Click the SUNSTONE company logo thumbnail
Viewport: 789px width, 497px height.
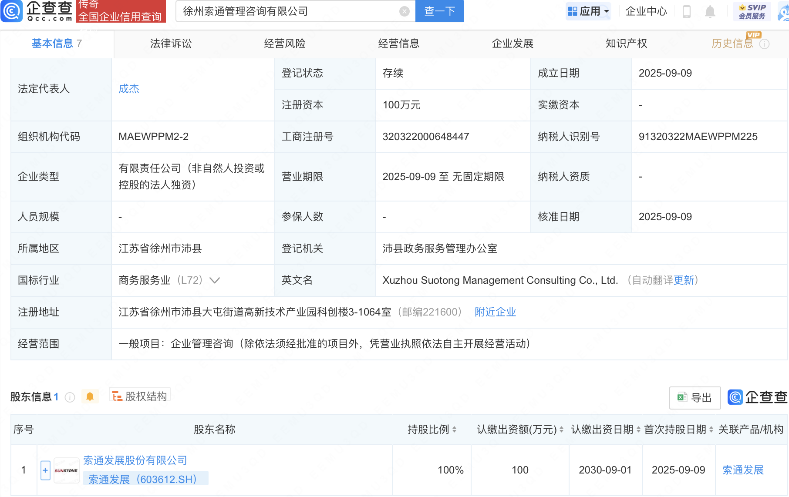[66, 470]
